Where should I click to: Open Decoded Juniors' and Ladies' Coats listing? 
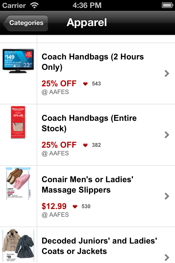[x=99, y=246]
